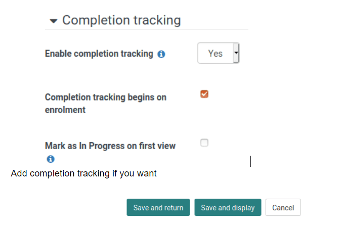This screenshot has width=345, height=229.
Task: Open help icon beside Enable completion tracking
Action: (x=161, y=54)
